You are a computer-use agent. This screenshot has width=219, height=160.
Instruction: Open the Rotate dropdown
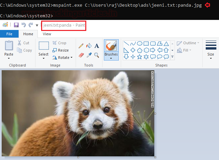[x=62, y=58]
